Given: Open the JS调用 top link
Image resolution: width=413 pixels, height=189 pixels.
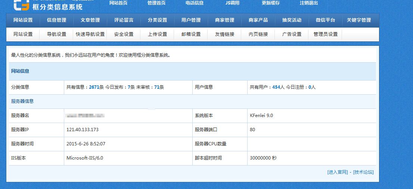Looking at the screenshot, I should (232, 3).
